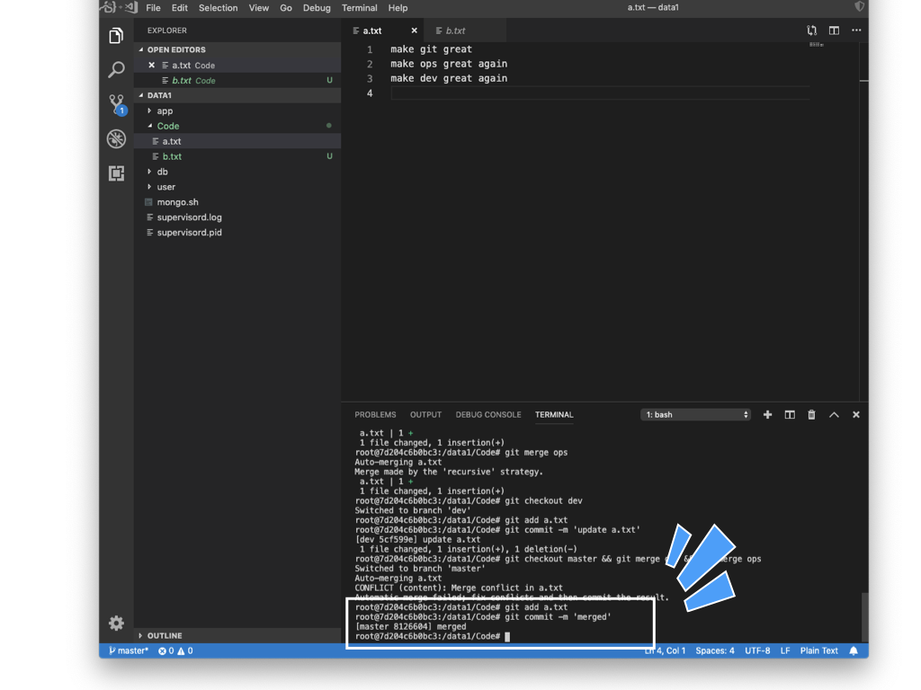Split the editor to the right

coord(834,31)
